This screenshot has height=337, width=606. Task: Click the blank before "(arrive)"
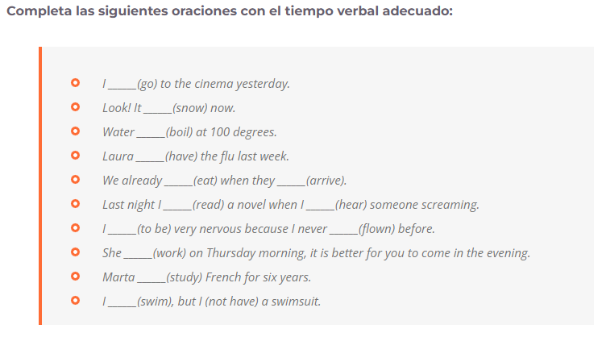[x=292, y=184]
